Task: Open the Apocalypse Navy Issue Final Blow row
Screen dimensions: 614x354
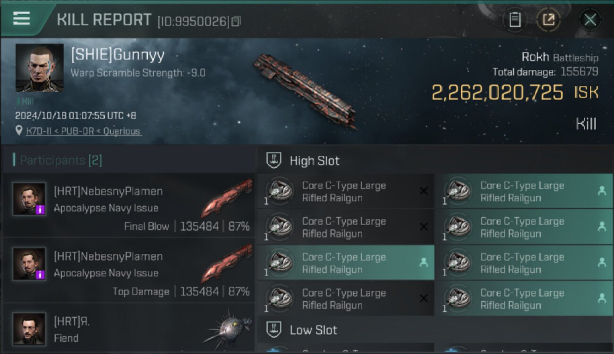Action: 129,205
